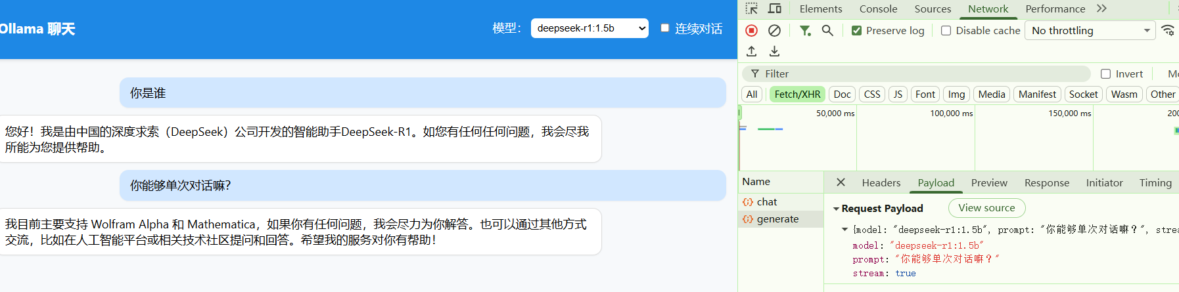Image resolution: width=1179 pixels, height=292 pixels.
Task: Filter by Media type
Action: click(992, 94)
